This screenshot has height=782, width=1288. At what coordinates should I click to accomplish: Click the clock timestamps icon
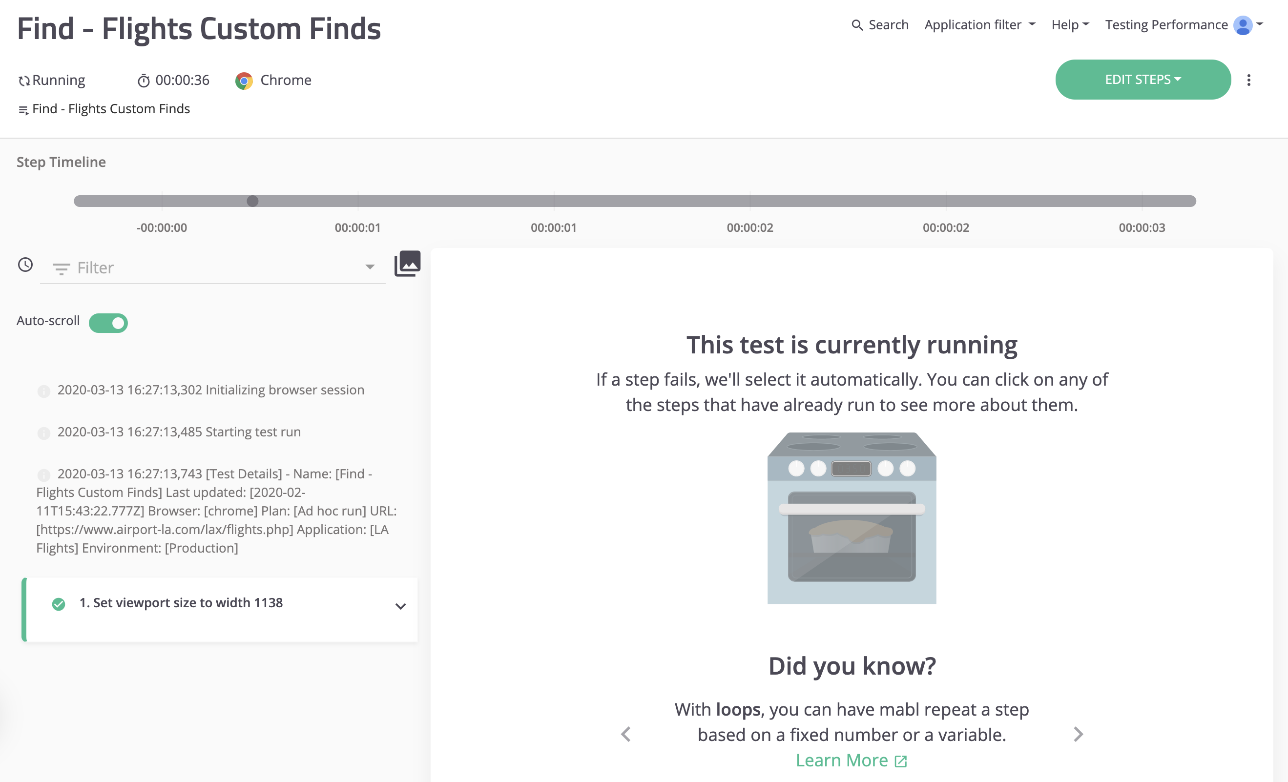pos(25,265)
